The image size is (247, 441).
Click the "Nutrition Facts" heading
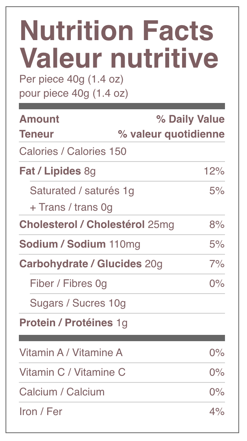(x=116, y=31)
